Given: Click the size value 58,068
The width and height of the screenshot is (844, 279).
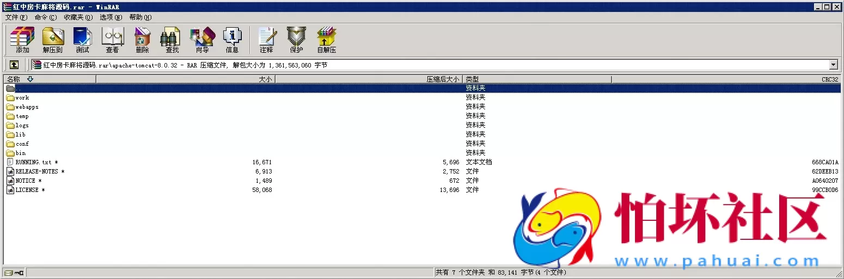Looking at the screenshot, I should point(262,190).
